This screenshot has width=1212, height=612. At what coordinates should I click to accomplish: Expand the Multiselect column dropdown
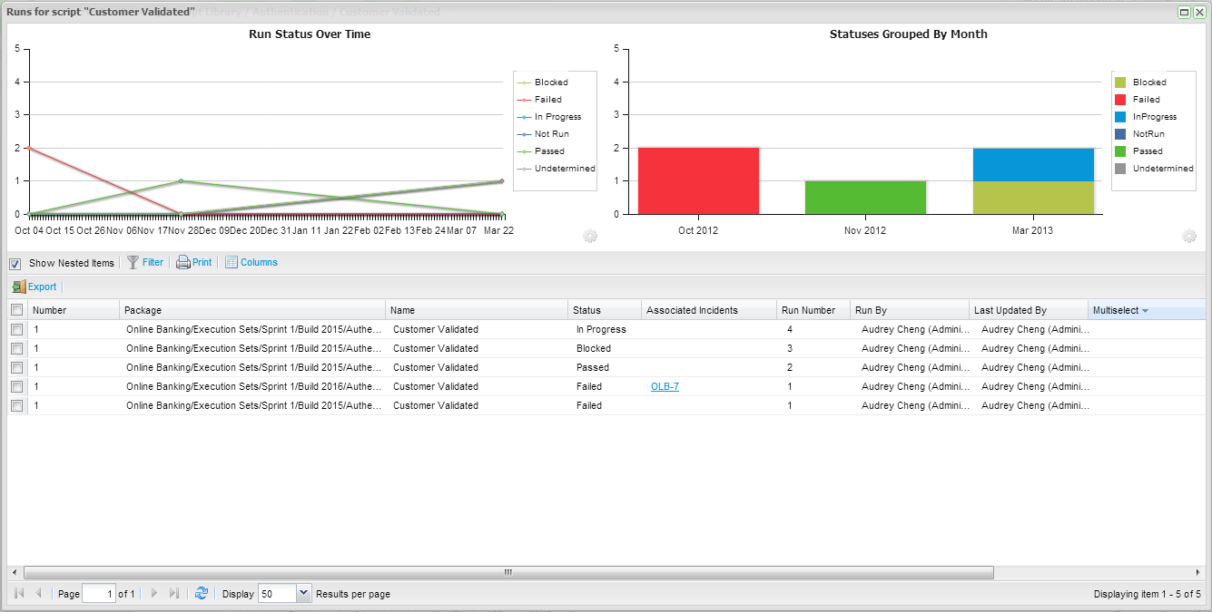tap(1145, 311)
